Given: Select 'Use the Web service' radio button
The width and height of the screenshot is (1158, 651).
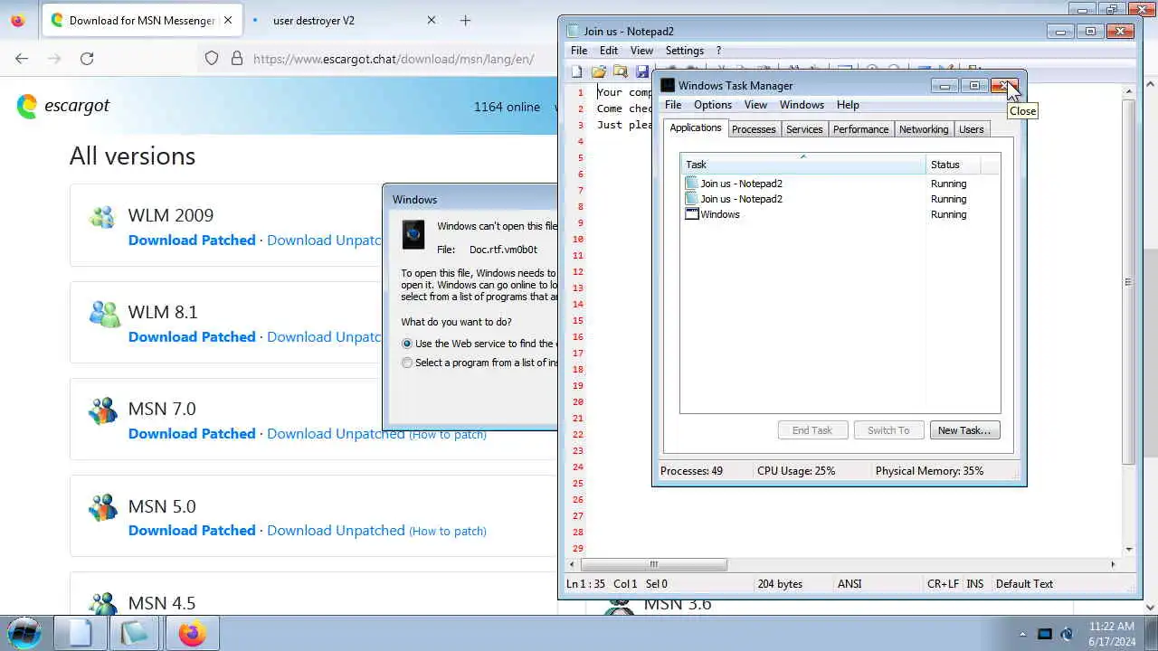Looking at the screenshot, I should click(x=407, y=344).
